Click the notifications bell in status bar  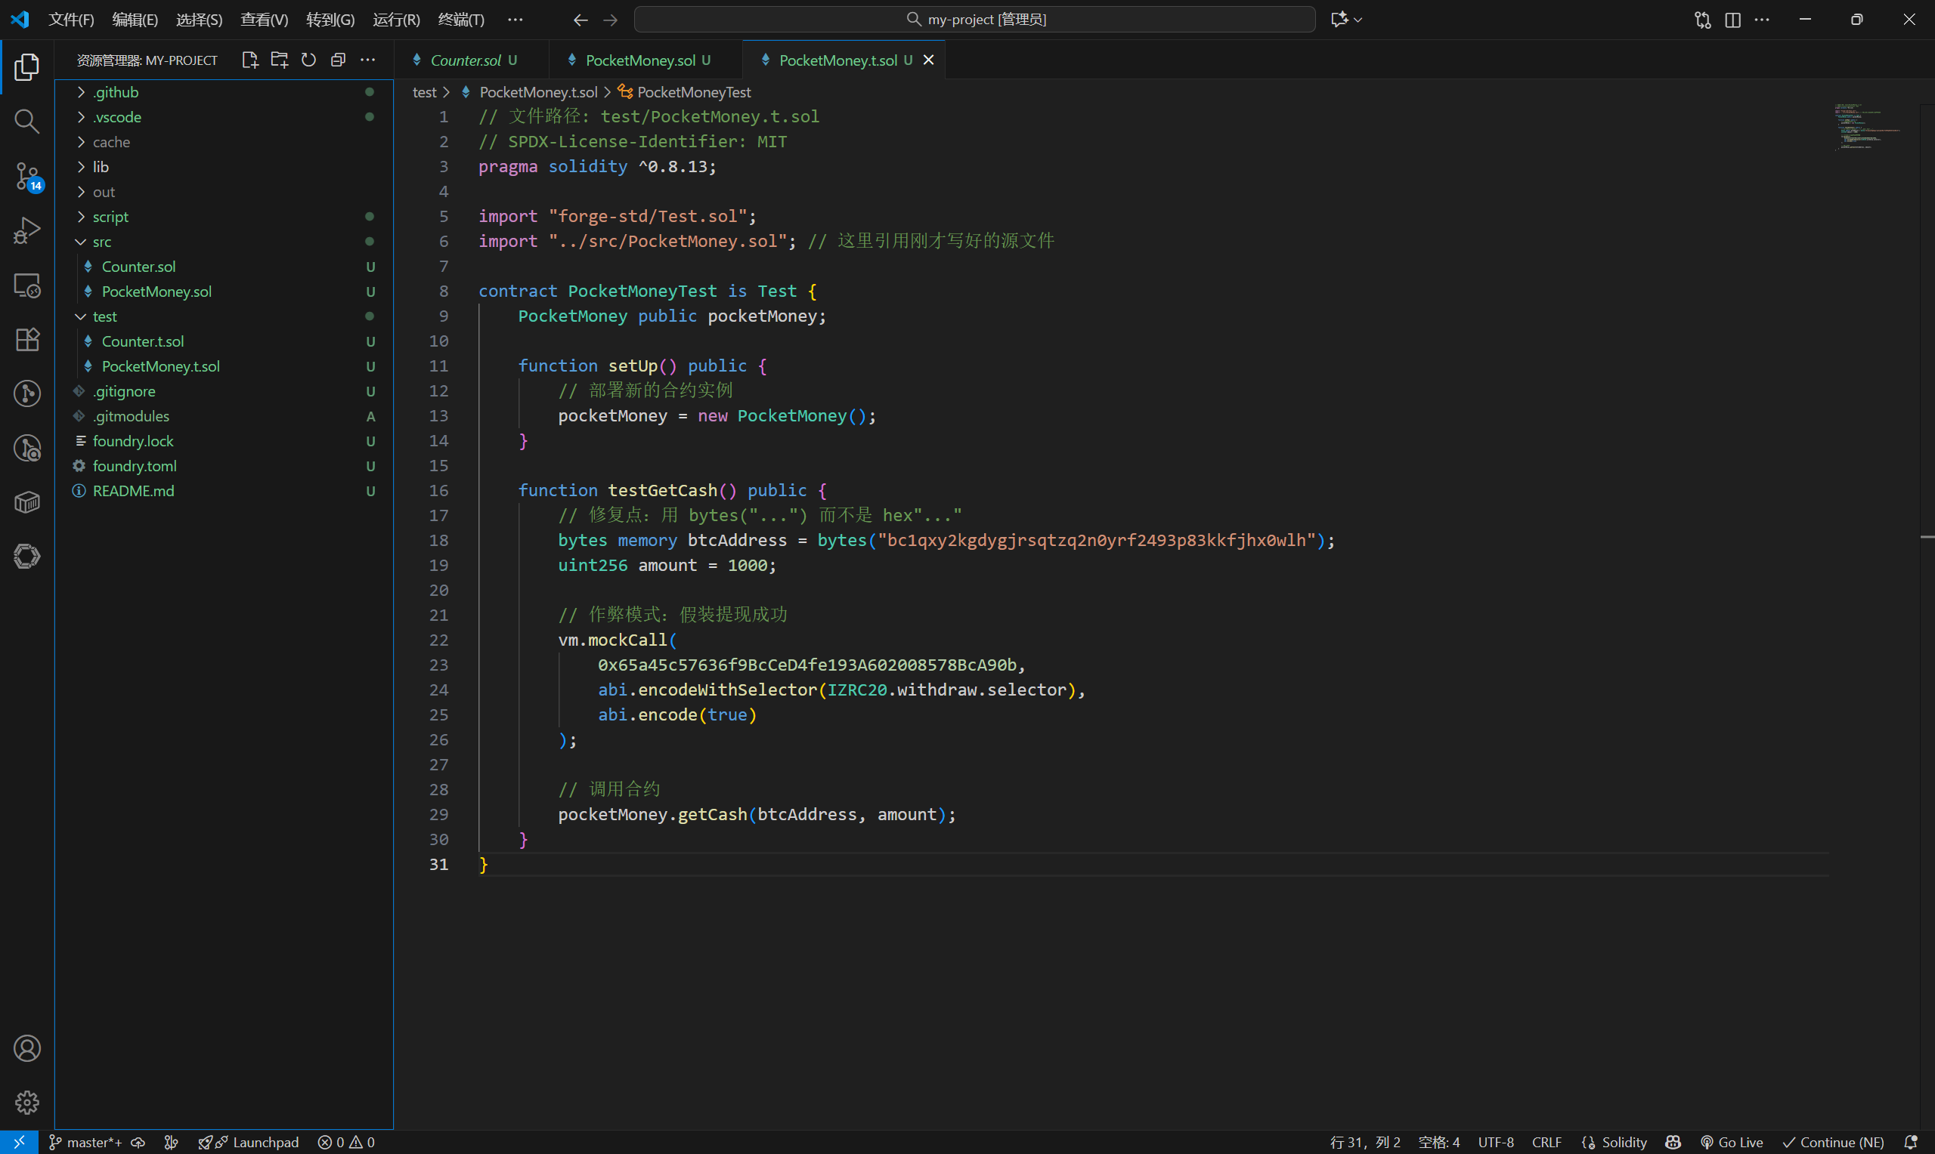[1910, 1142]
